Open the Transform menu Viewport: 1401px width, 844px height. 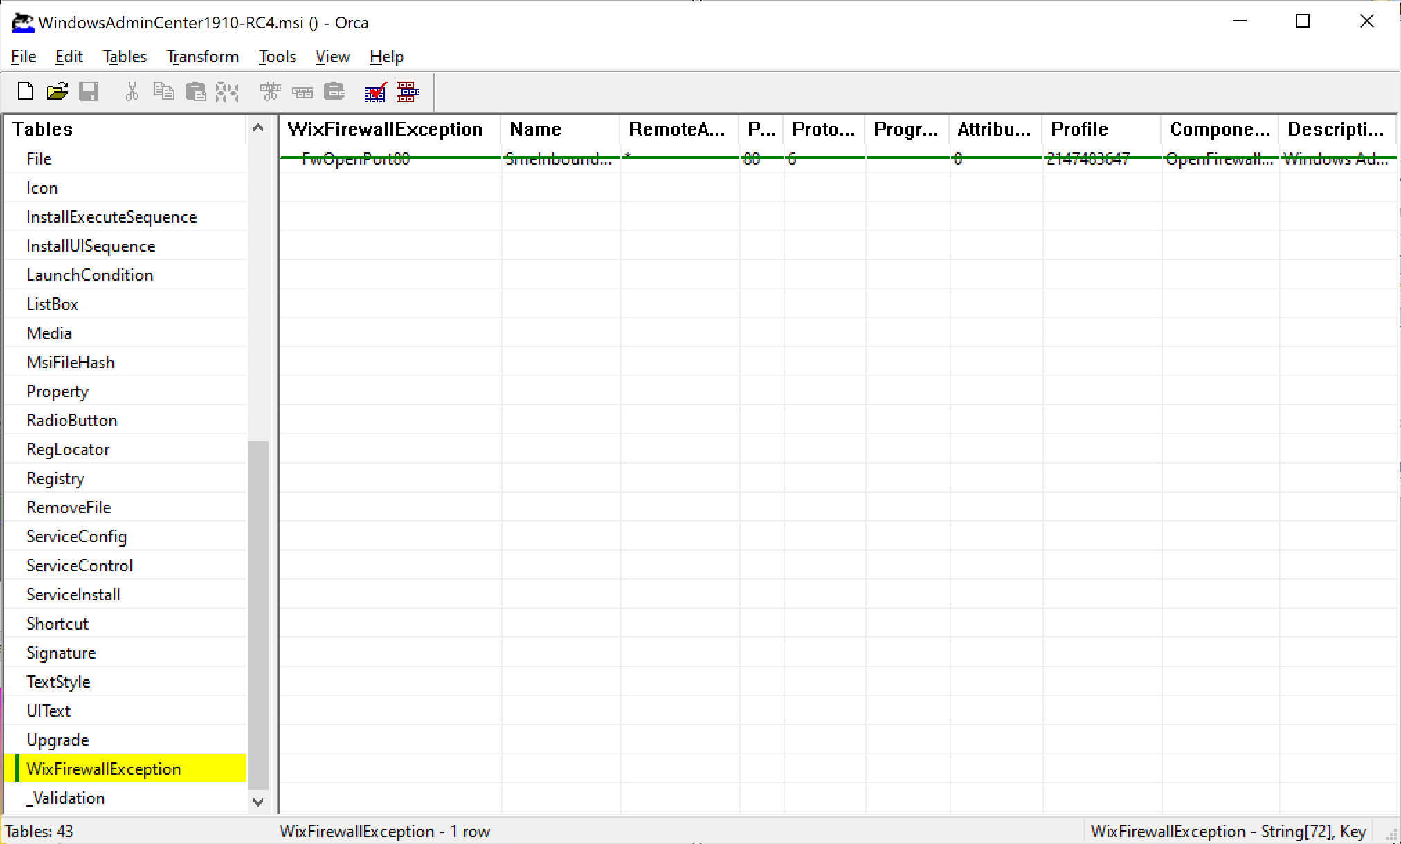click(x=203, y=57)
